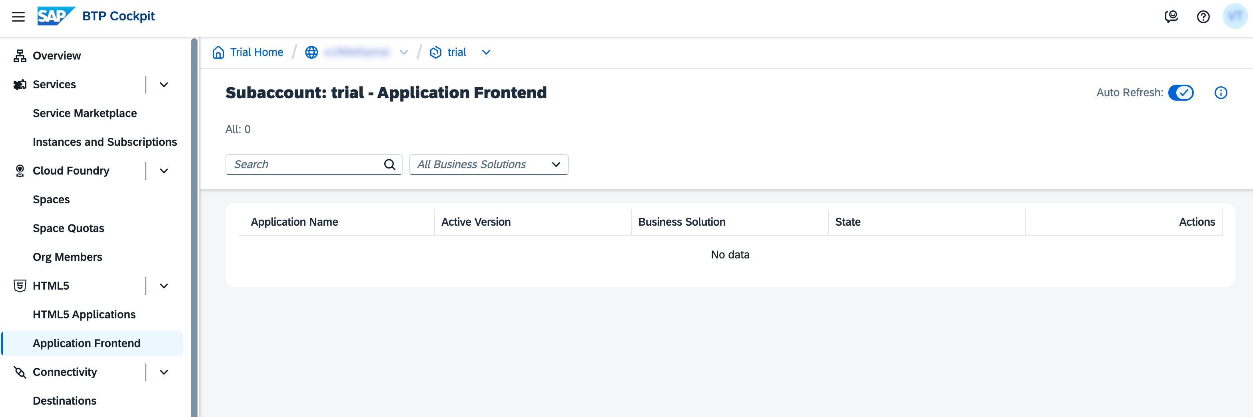
Task: Click the info icon beside Auto Refresh
Action: 1221,92
